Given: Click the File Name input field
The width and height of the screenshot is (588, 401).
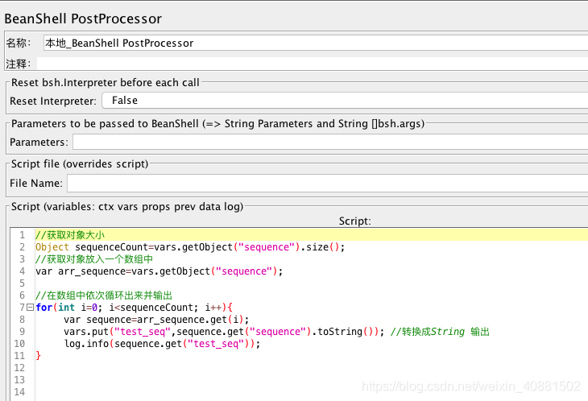Looking at the screenshot, I should click(327, 184).
